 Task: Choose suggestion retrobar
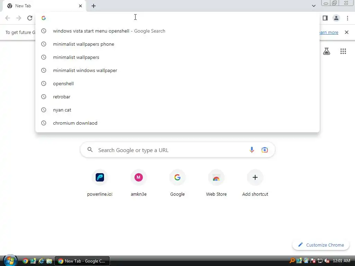(177, 97)
